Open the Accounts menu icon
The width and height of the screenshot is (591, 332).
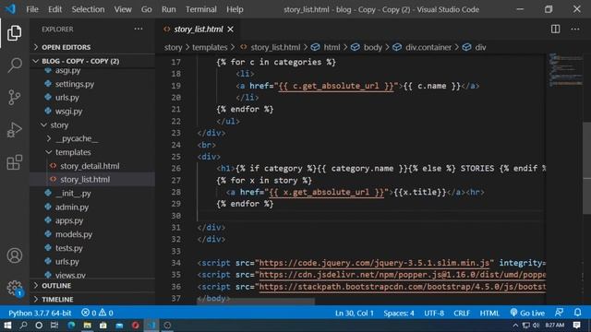pos(15,255)
